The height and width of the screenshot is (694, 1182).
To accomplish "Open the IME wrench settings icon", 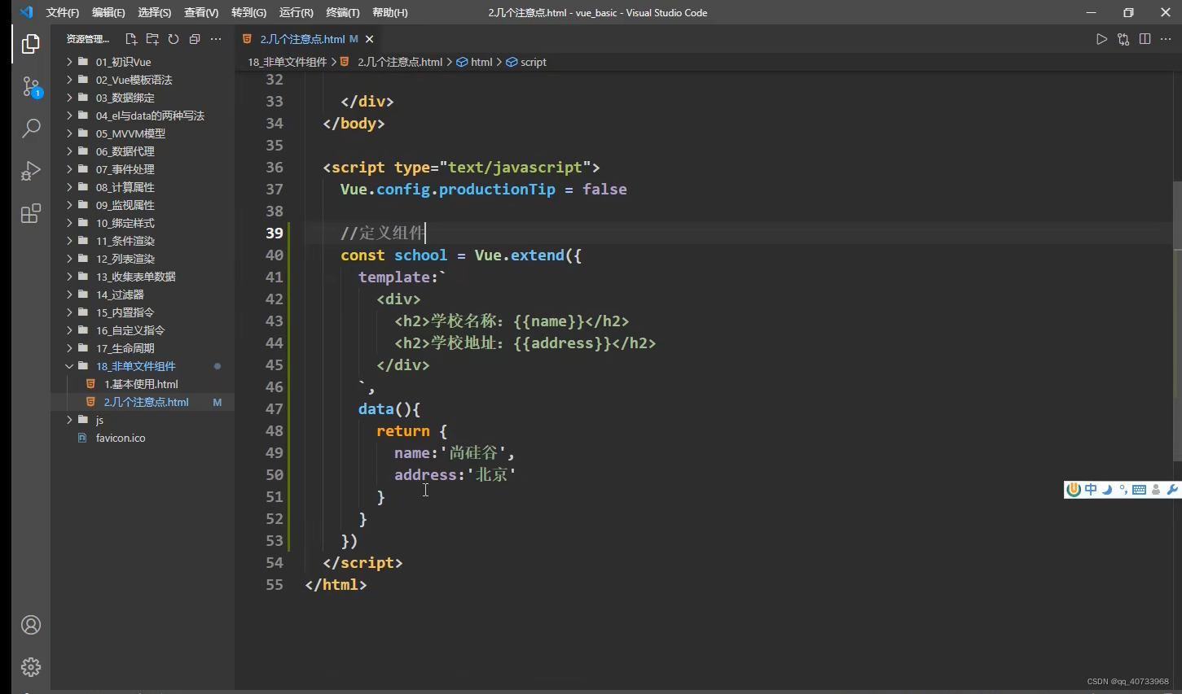I will tap(1172, 489).
